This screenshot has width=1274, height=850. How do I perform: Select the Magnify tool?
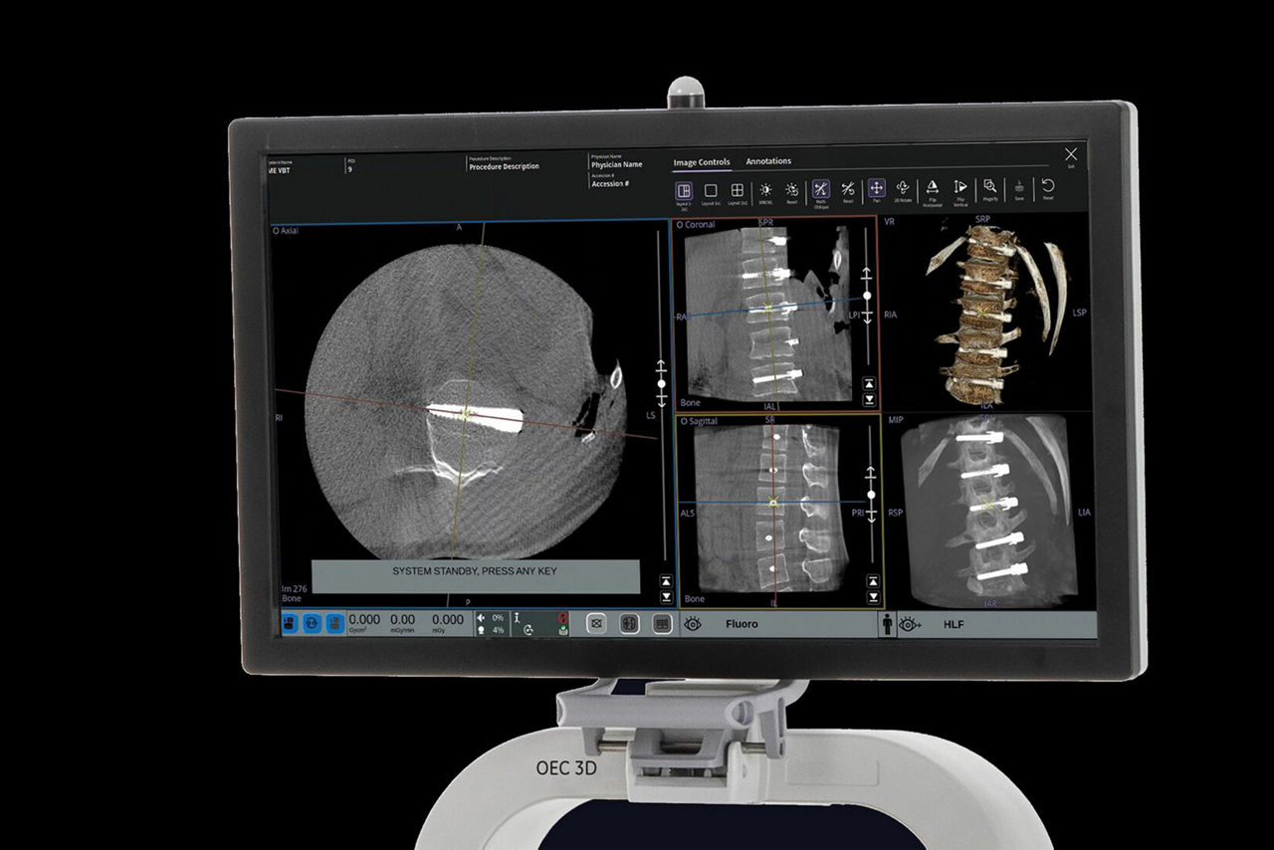point(990,187)
